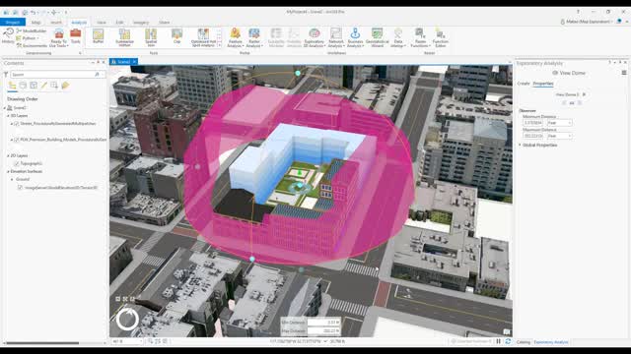631x354 pixels.
Task: Click the scene navigator compass control
Action: coord(127,320)
